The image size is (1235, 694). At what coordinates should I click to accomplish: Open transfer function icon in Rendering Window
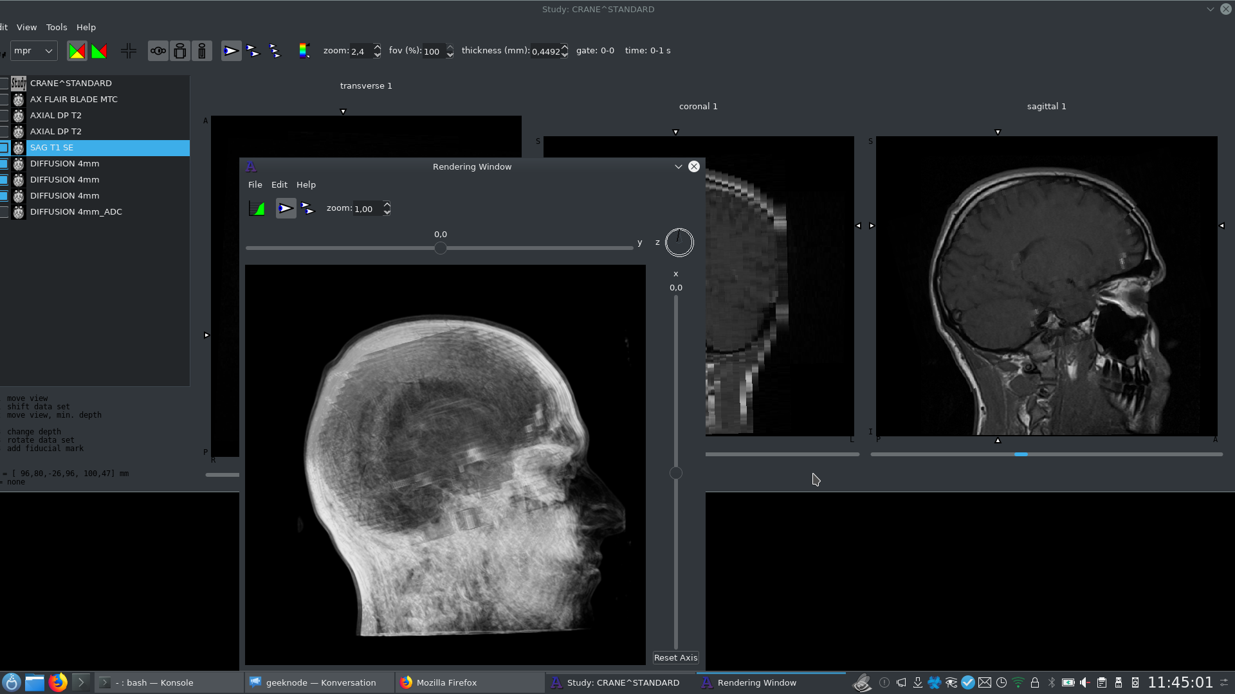click(x=257, y=208)
